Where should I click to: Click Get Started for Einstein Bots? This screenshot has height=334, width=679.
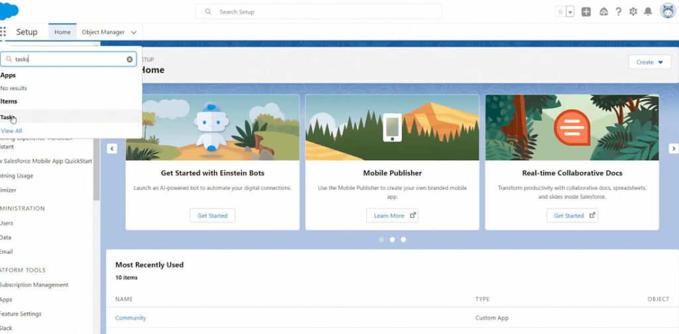point(212,216)
